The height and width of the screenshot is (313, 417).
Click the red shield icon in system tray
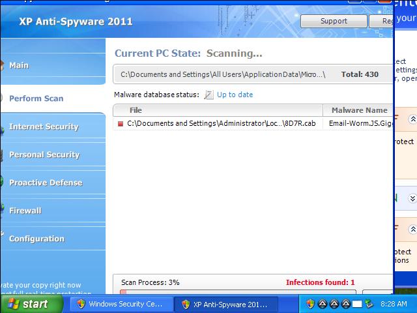(310, 304)
